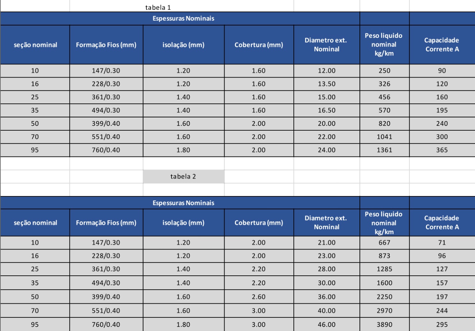Viewport: 475px width, 331px height.
Task: Select 'Peso liquido nominal kg/km' header in table 2
Action: pyautogui.click(x=384, y=223)
